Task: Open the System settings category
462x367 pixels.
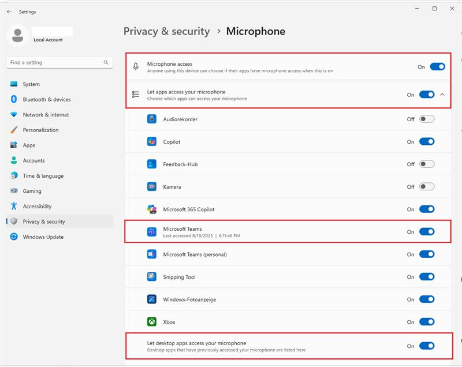Action: (59, 84)
